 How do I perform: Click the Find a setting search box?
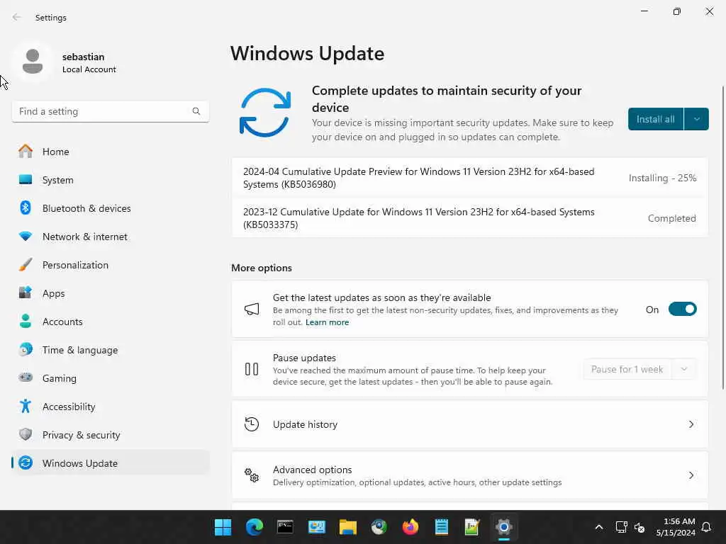coord(110,111)
